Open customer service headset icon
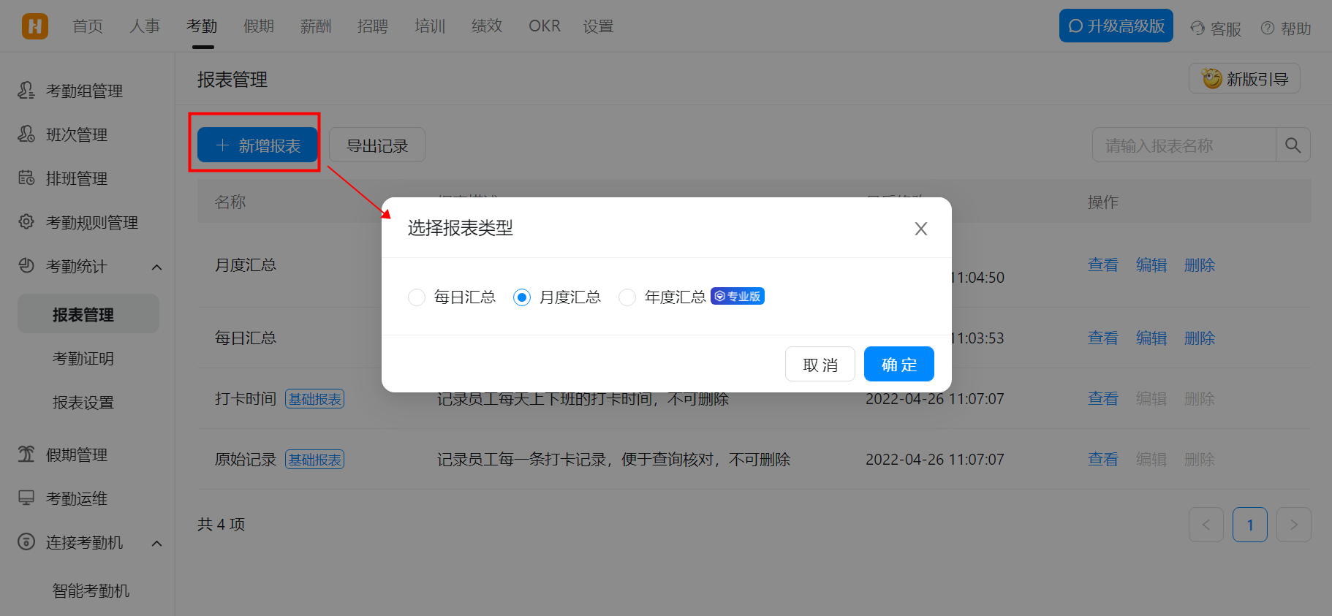The height and width of the screenshot is (616, 1332). pyautogui.click(x=1197, y=28)
